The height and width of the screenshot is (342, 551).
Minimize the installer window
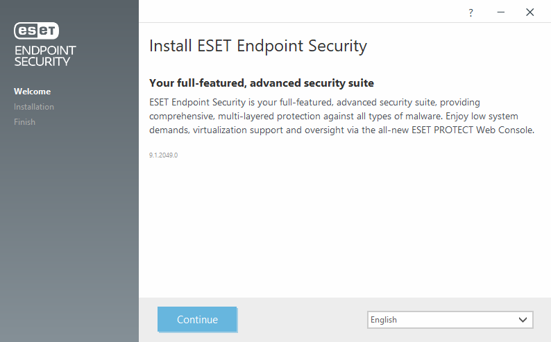(x=501, y=12)
